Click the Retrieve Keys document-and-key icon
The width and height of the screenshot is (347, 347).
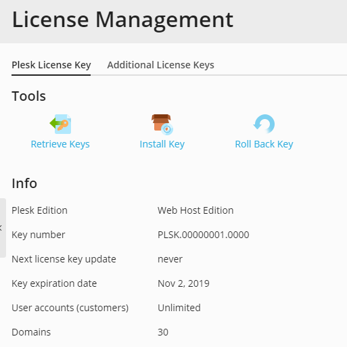tap(60, 124)
